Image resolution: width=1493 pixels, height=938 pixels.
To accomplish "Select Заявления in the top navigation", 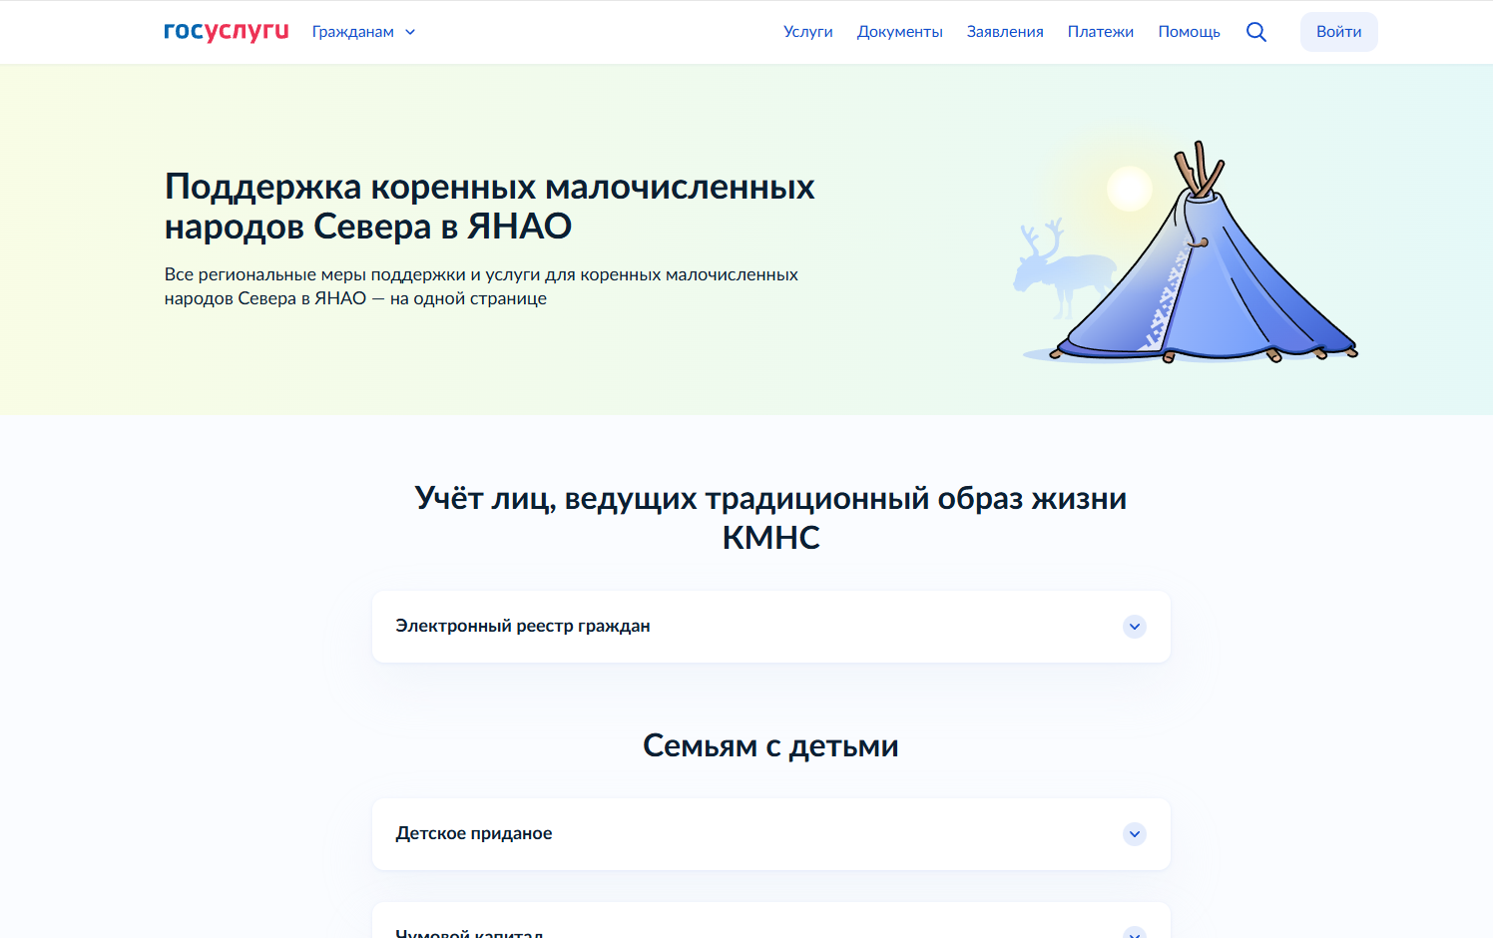I will [x=1005, y=32].
